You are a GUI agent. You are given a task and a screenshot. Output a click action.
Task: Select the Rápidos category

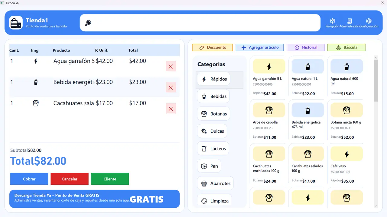pos(214,79)
